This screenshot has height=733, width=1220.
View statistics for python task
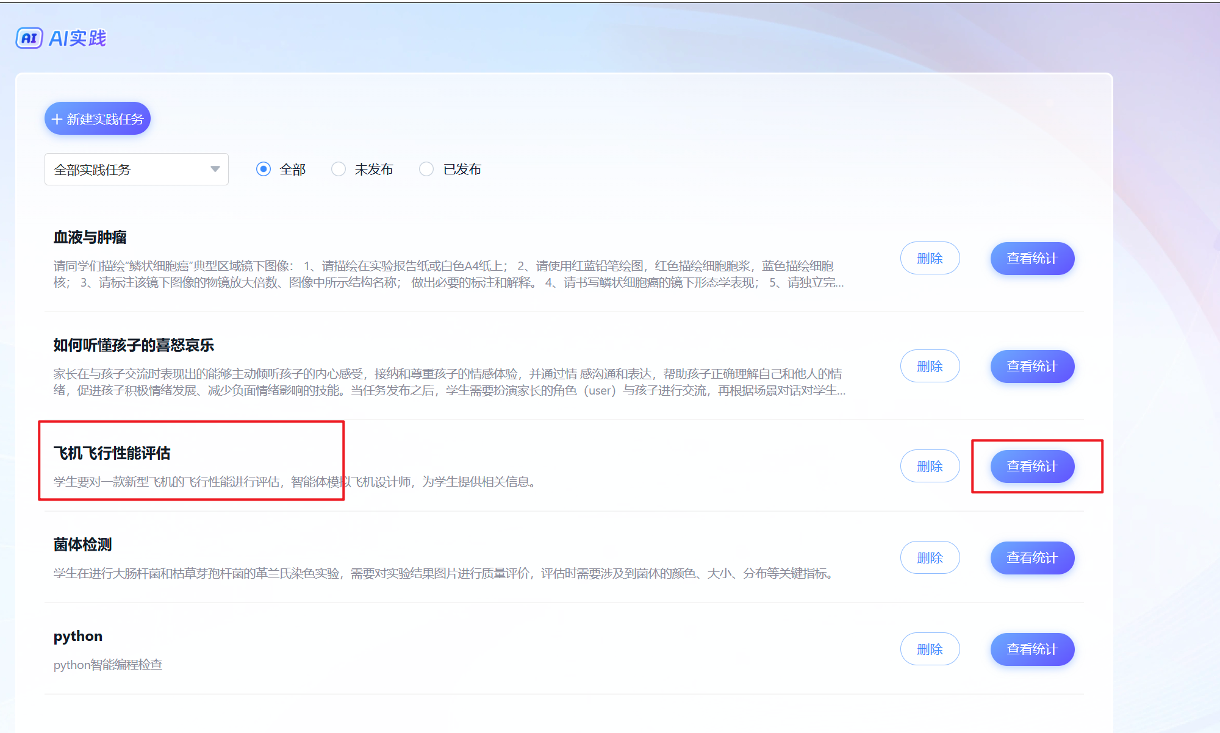point(1032,649)
